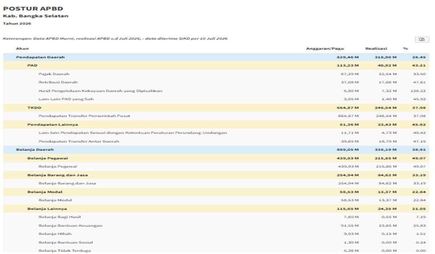This screenshot has width=435, height=254.
Task: Select Belanja Barang dan Jasa group row
Action: [216, 175]
